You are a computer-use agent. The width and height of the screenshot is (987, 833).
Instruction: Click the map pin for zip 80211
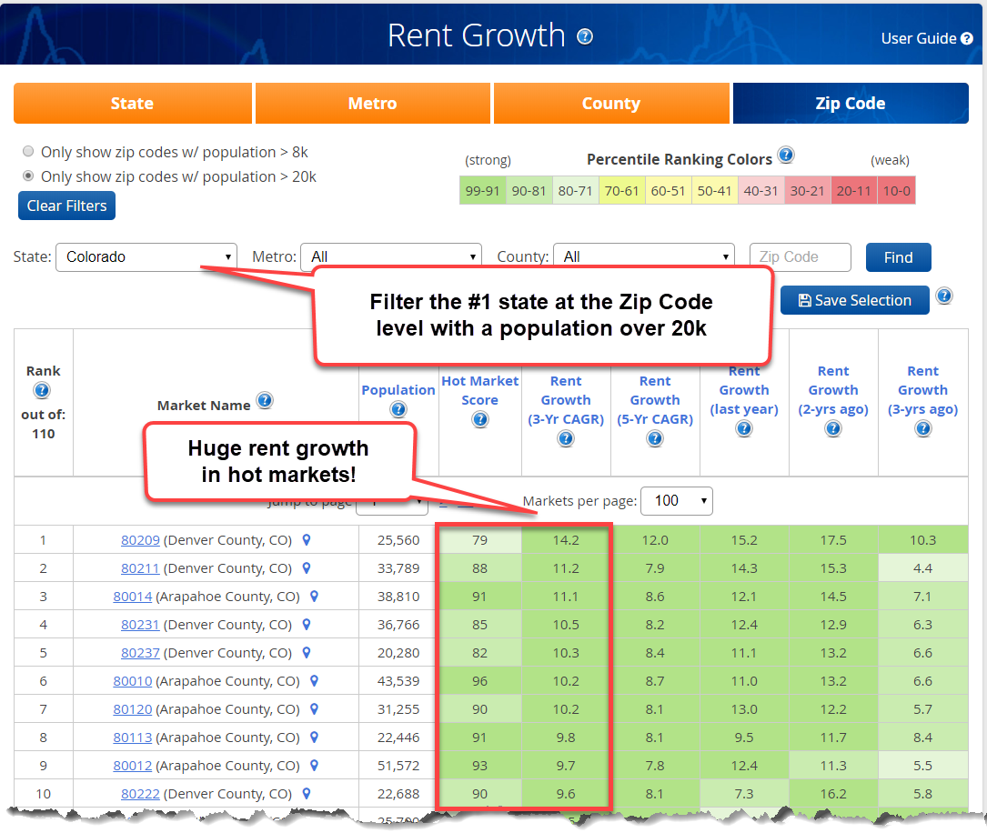tap(307, 568)
